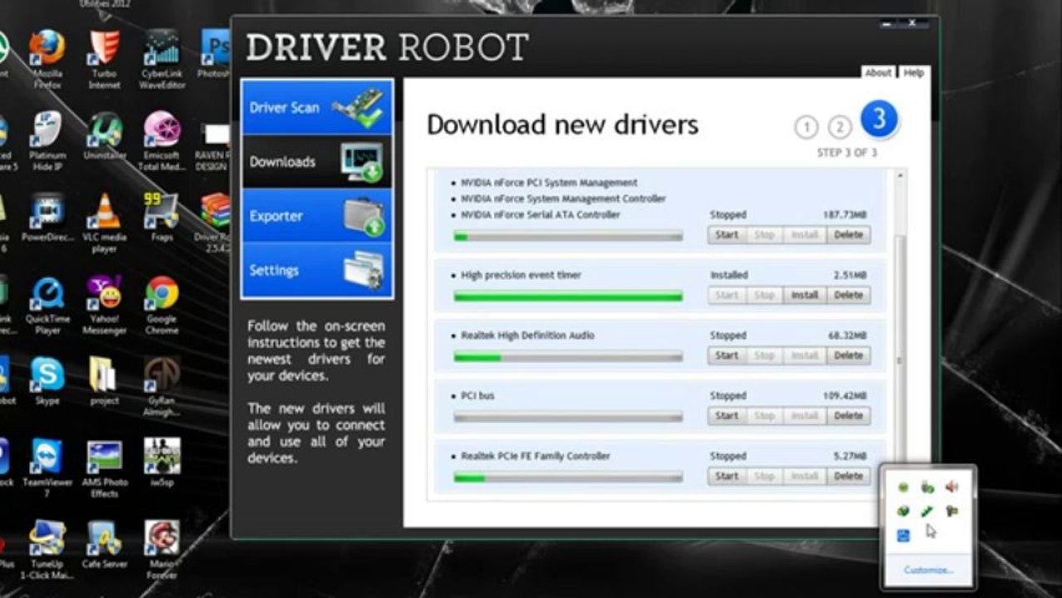Delete the PCI bus driver download
Viewport: 1062px width, 598px height.
pos(848,416)
